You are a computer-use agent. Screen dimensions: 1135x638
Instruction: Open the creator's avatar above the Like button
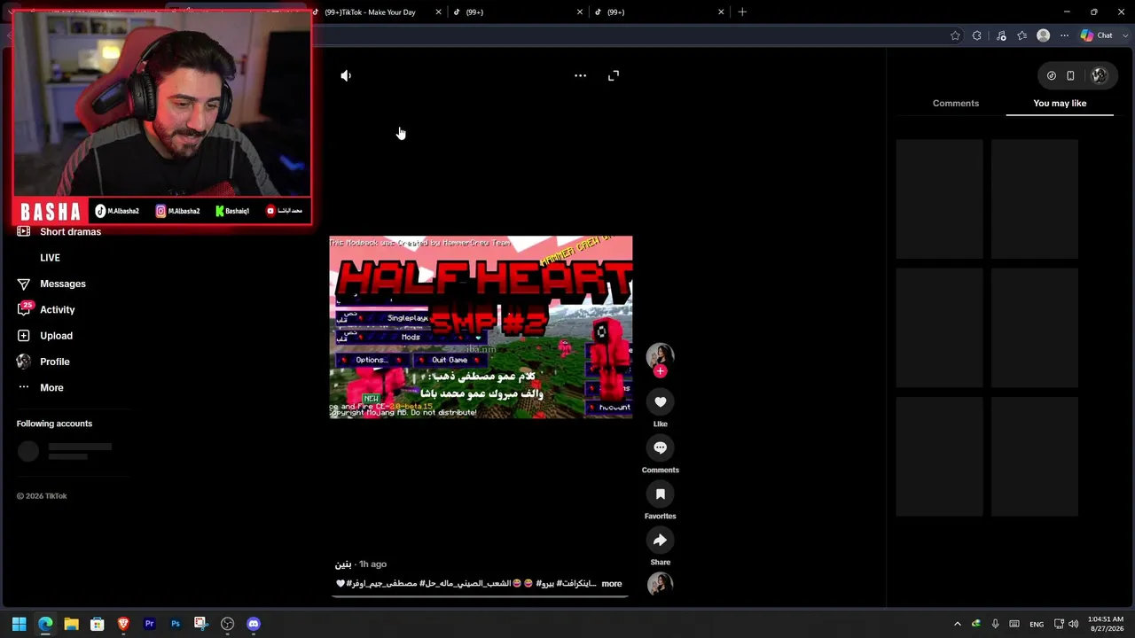(x=660, y=356)
